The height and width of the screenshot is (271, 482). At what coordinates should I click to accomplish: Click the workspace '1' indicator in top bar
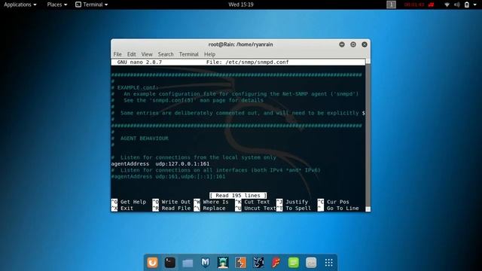391,5
